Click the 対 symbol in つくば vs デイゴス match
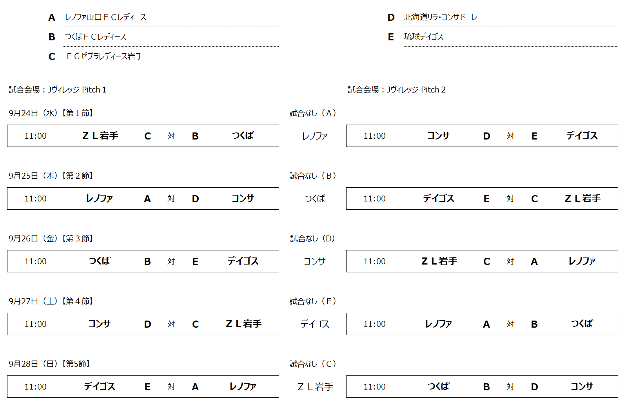The width and height of the screenshot is (626, 406). click(x=171, y=261)
